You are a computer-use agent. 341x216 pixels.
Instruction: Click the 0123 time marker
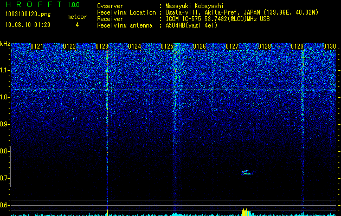(102, 46)
